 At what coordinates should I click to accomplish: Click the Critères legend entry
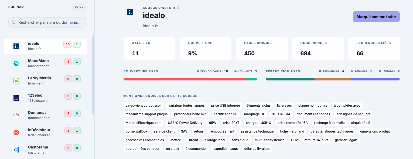(x=389, y=71)
